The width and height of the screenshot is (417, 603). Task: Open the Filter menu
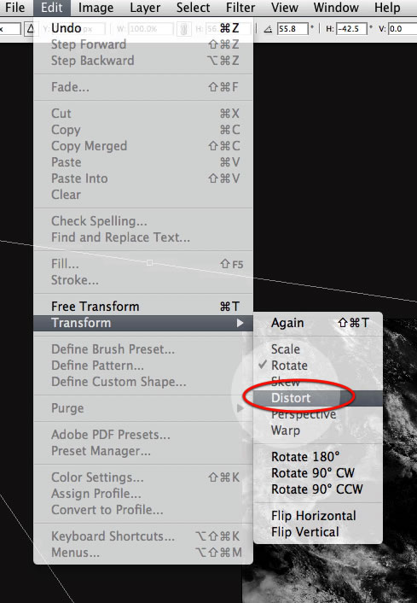point(240,8)
